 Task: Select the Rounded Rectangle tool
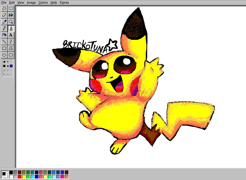click(x=11, y=55)
